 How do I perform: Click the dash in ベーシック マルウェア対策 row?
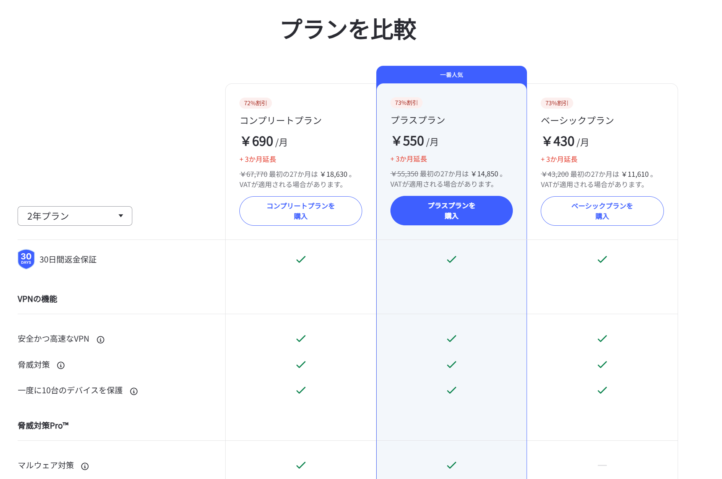coord(602,465)
